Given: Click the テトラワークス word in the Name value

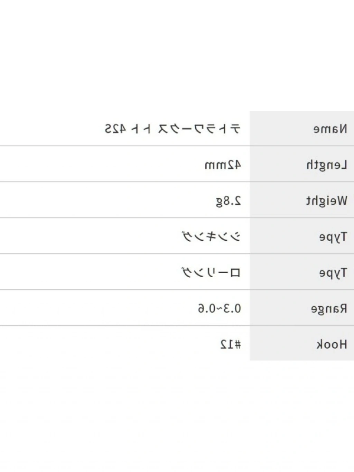Looking at the screenshot, I should 199,129.
